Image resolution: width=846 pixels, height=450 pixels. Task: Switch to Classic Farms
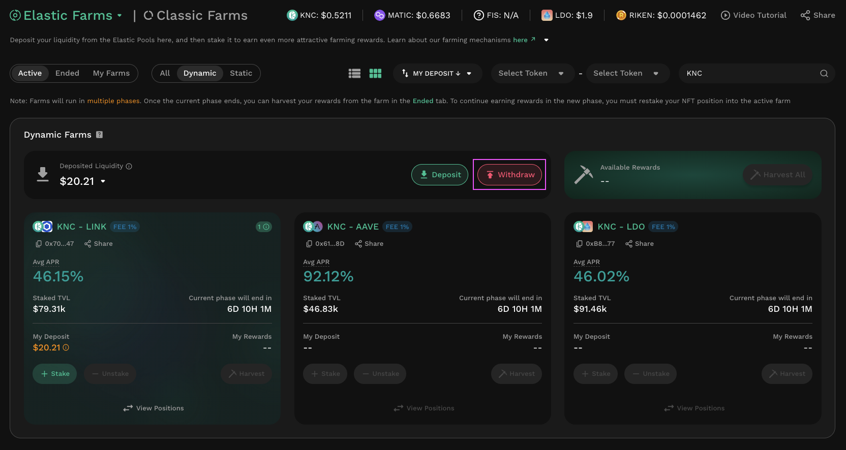(196, 16)
